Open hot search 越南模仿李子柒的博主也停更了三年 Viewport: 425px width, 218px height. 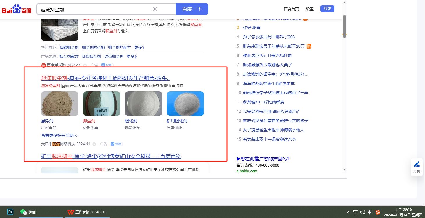click(276, 93)
